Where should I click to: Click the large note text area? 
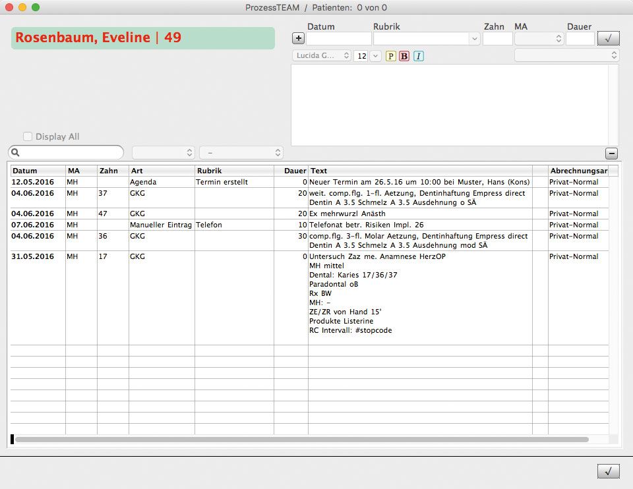click(455, 104)
